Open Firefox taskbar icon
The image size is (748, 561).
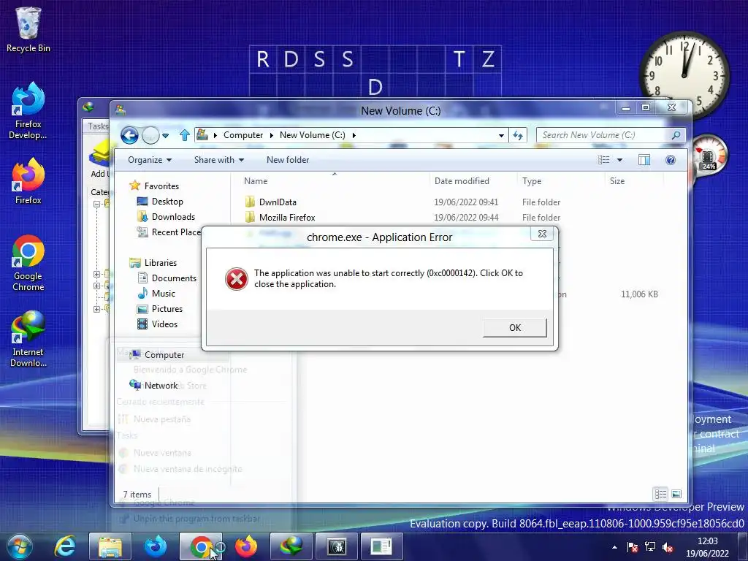pyautogui.click(x=245, y=546)
